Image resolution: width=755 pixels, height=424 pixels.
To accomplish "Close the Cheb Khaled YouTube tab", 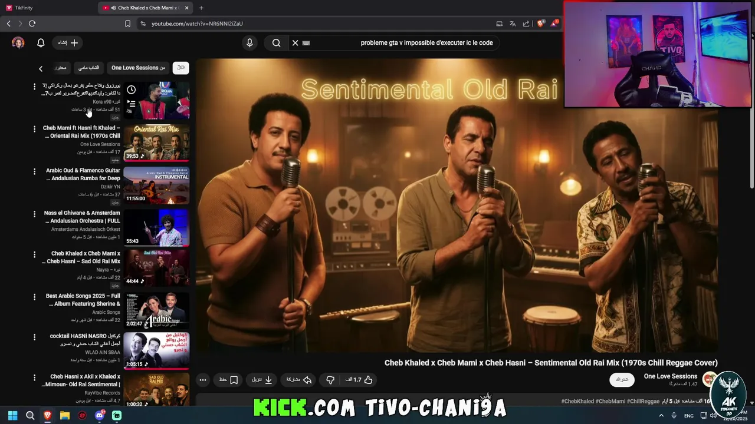I will (187, 8).
